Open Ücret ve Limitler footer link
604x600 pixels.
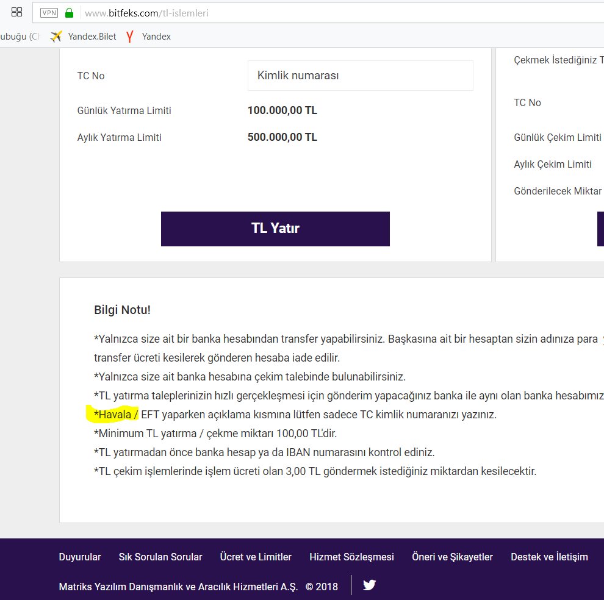tap(256, 557)
